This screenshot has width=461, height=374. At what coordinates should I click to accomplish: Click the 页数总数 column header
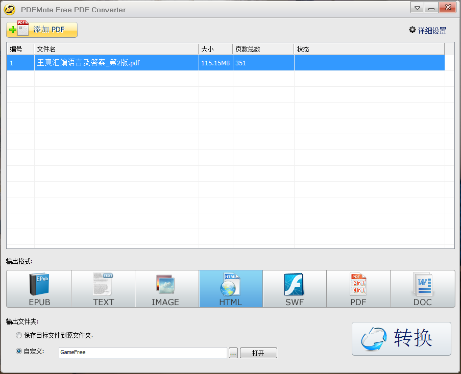coord(263,49)
